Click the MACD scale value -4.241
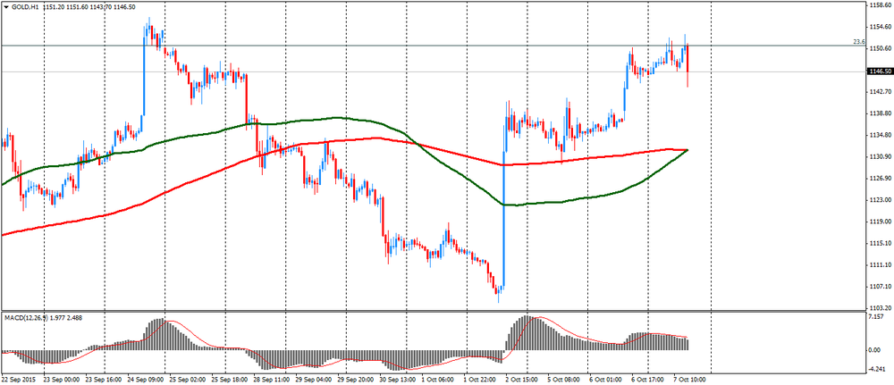Screen dimensions: 894x385 click(878, 369)
